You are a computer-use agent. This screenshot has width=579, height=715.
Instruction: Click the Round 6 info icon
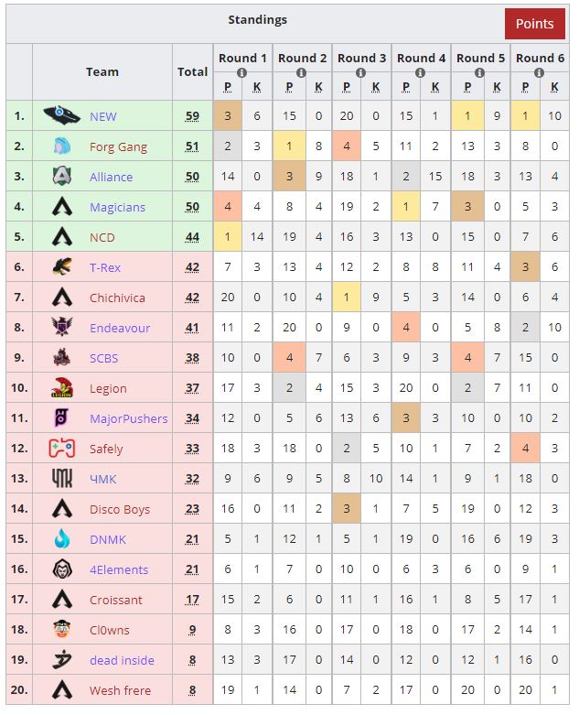click(x=539, y=72)
